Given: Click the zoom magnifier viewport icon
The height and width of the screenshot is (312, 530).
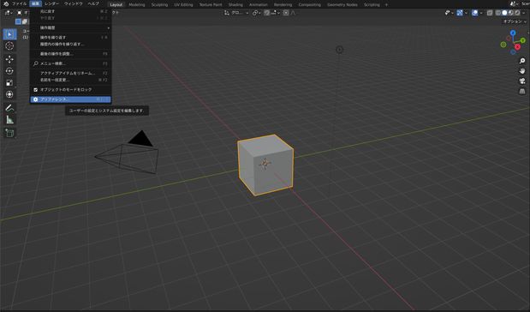Looking at the screenshot, I should [522, 61].
